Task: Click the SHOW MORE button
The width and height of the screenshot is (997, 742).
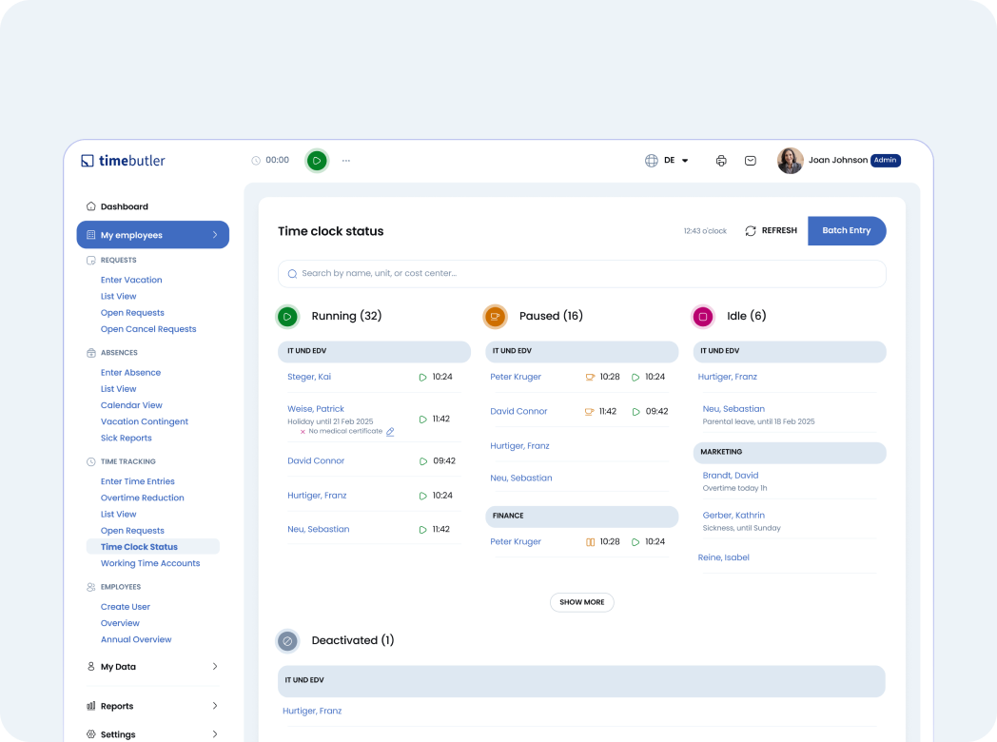Action: pos(582,602)
